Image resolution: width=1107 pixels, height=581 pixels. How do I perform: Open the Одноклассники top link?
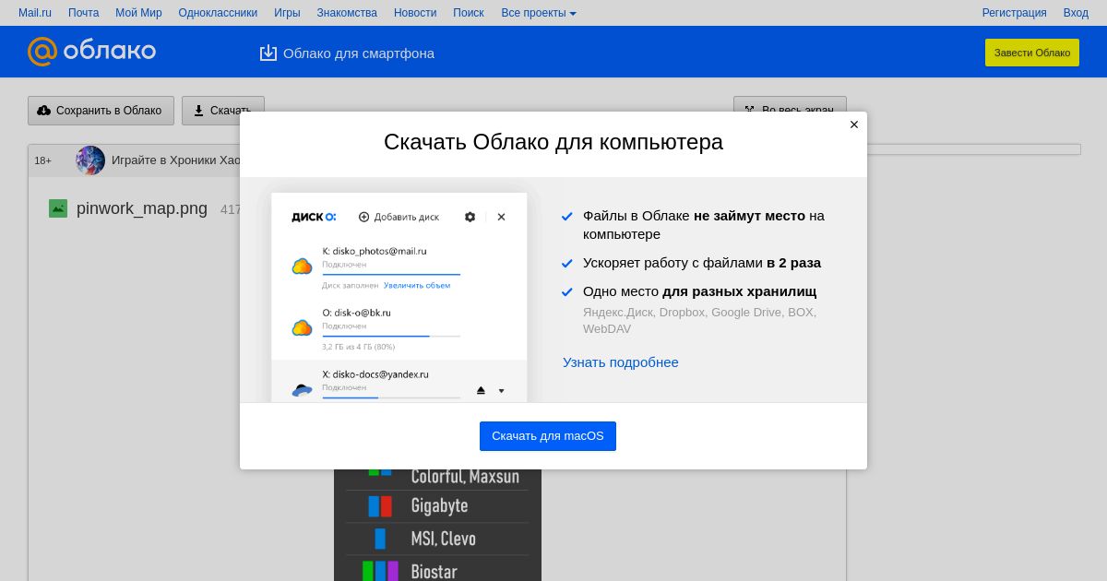218,13
